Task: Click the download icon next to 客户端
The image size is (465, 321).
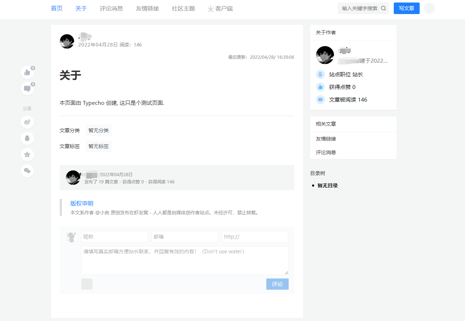Action: coord(211,8)
